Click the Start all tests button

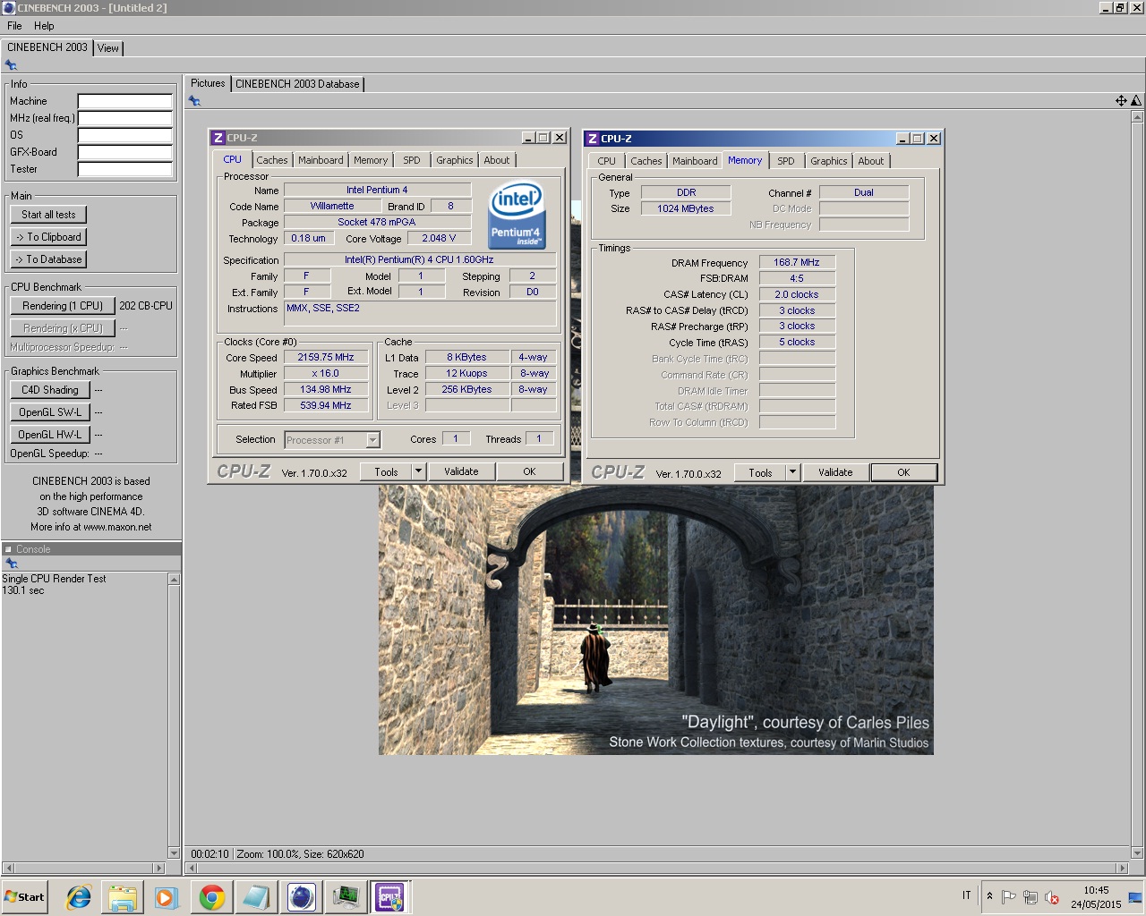pos(48,215)
